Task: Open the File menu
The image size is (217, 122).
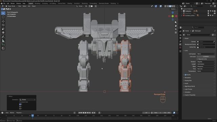Action: (x=4, y=3)
